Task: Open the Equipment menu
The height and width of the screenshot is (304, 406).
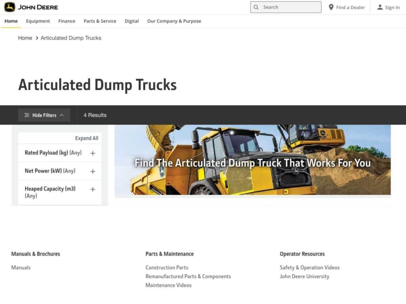Action: tap(38, 21)
